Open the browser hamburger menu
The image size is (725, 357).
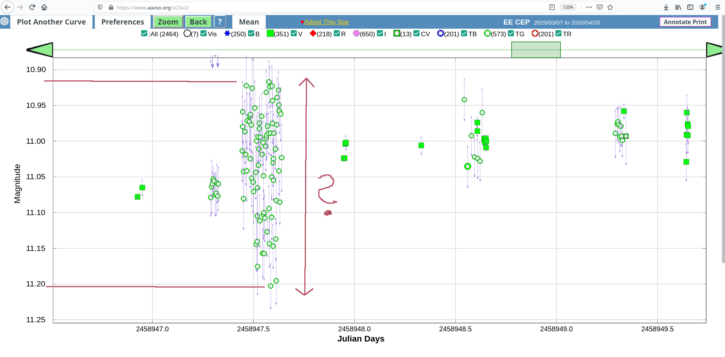717,7
